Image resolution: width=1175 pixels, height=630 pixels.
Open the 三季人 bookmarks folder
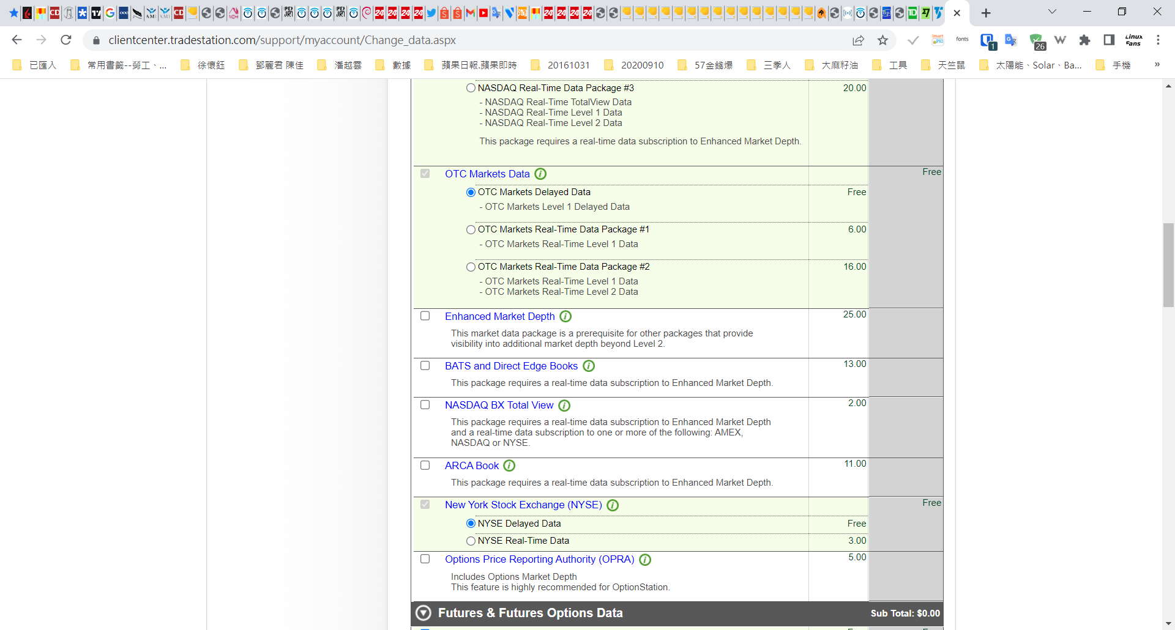pos(769,65)
